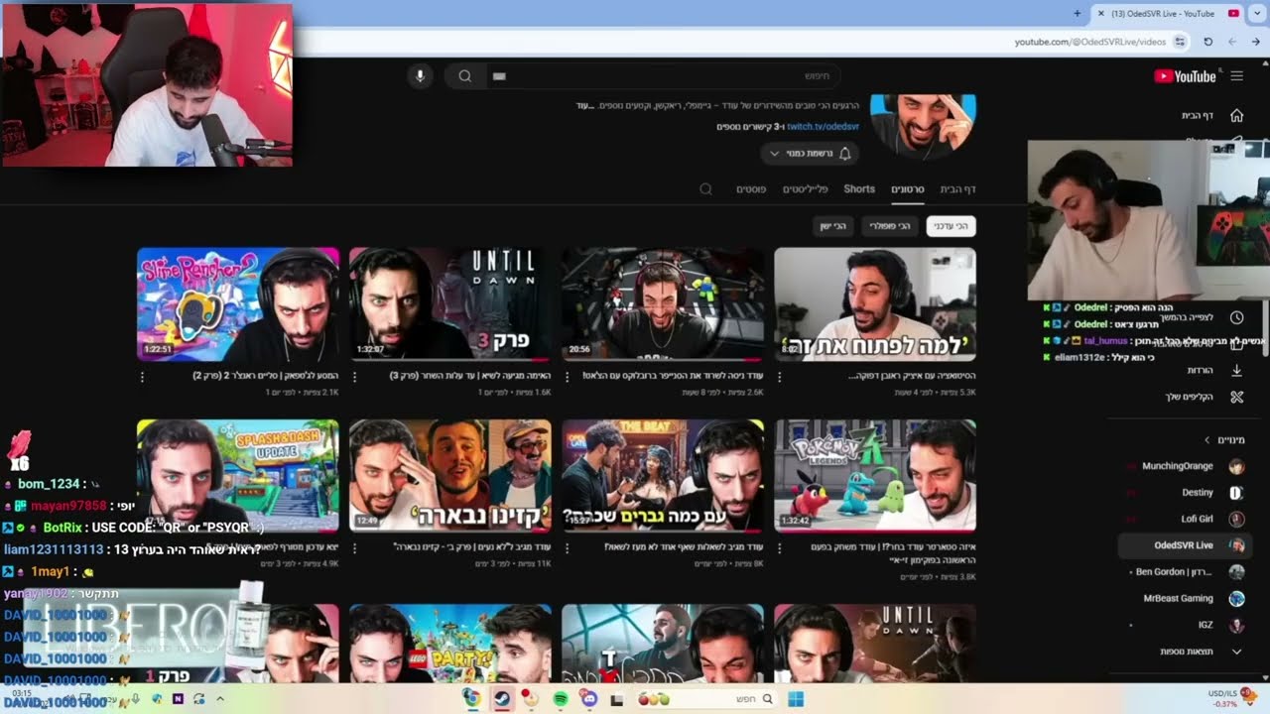Open Destiny subscription channel

(x=1186, y=493)
